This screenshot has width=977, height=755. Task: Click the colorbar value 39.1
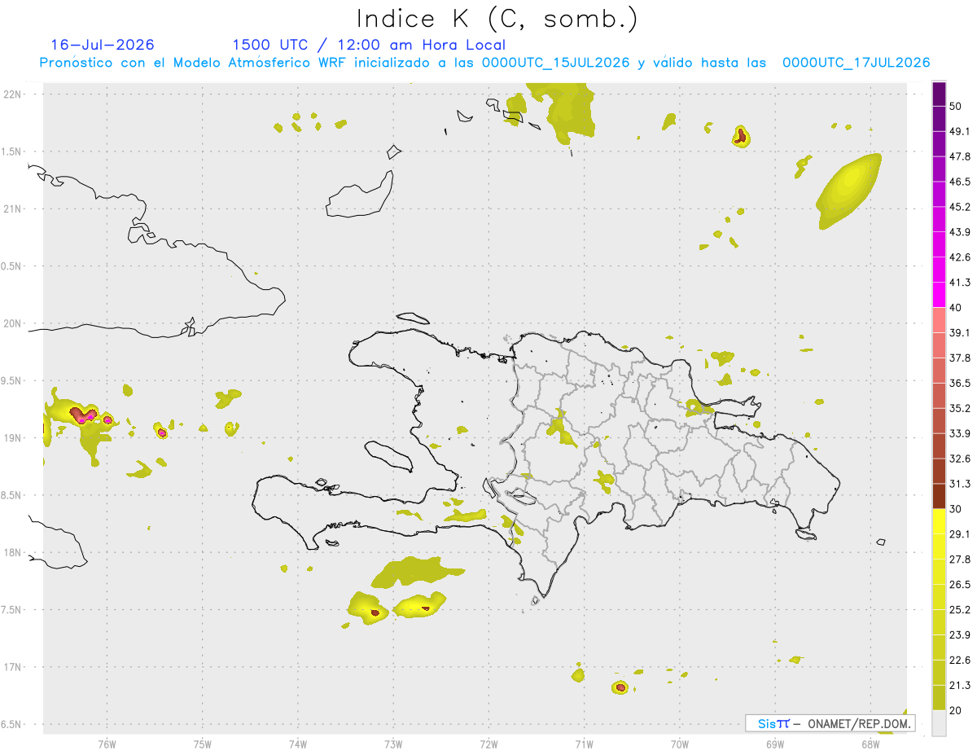[x=960, y=332]
